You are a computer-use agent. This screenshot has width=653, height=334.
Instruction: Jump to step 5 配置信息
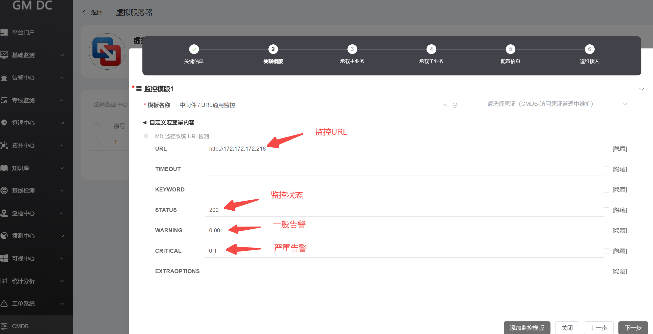[x=510, y=49]
